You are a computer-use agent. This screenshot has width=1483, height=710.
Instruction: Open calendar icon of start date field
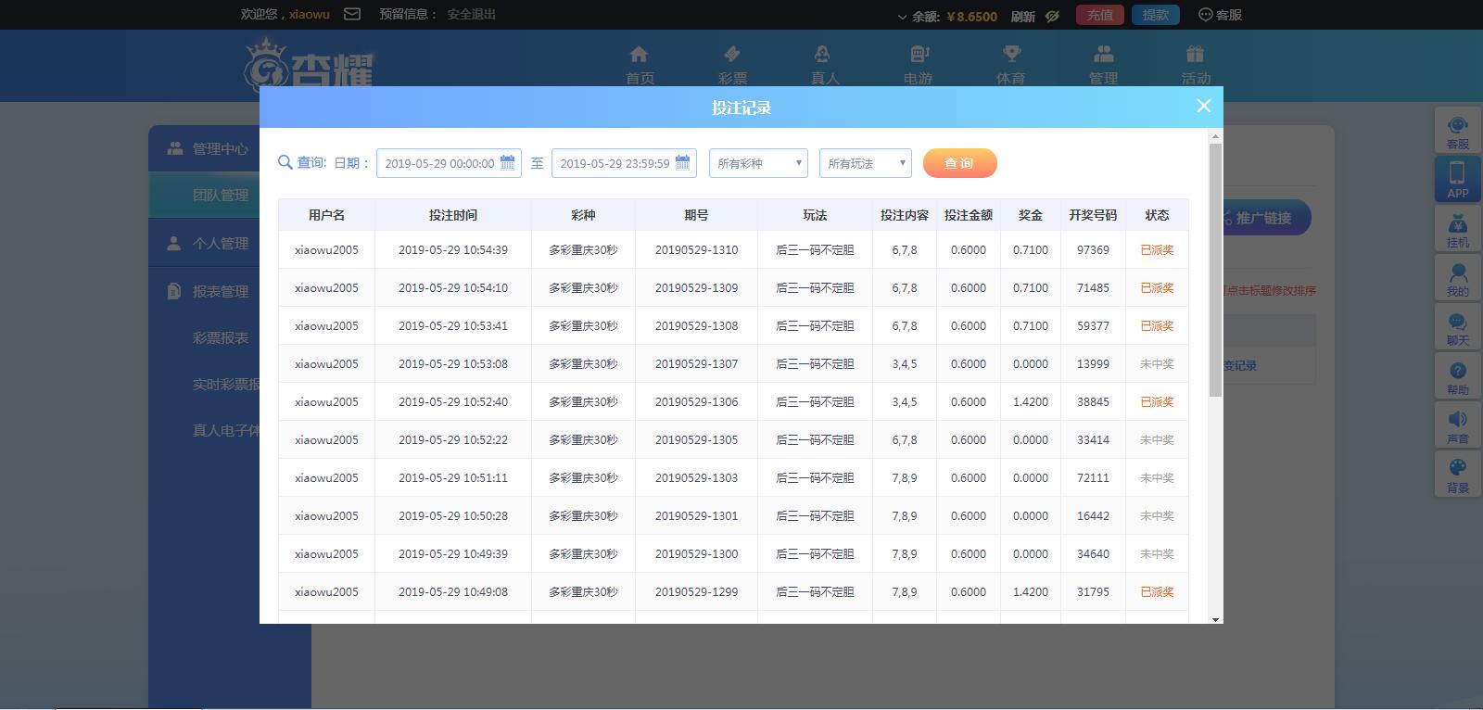[507, 162]
